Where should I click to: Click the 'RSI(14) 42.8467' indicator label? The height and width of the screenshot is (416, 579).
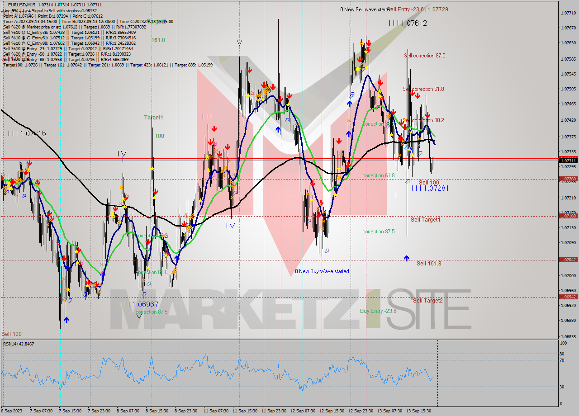point(19,344)
